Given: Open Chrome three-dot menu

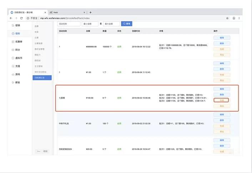Looking at the screenshot, I should click(239, 18).
